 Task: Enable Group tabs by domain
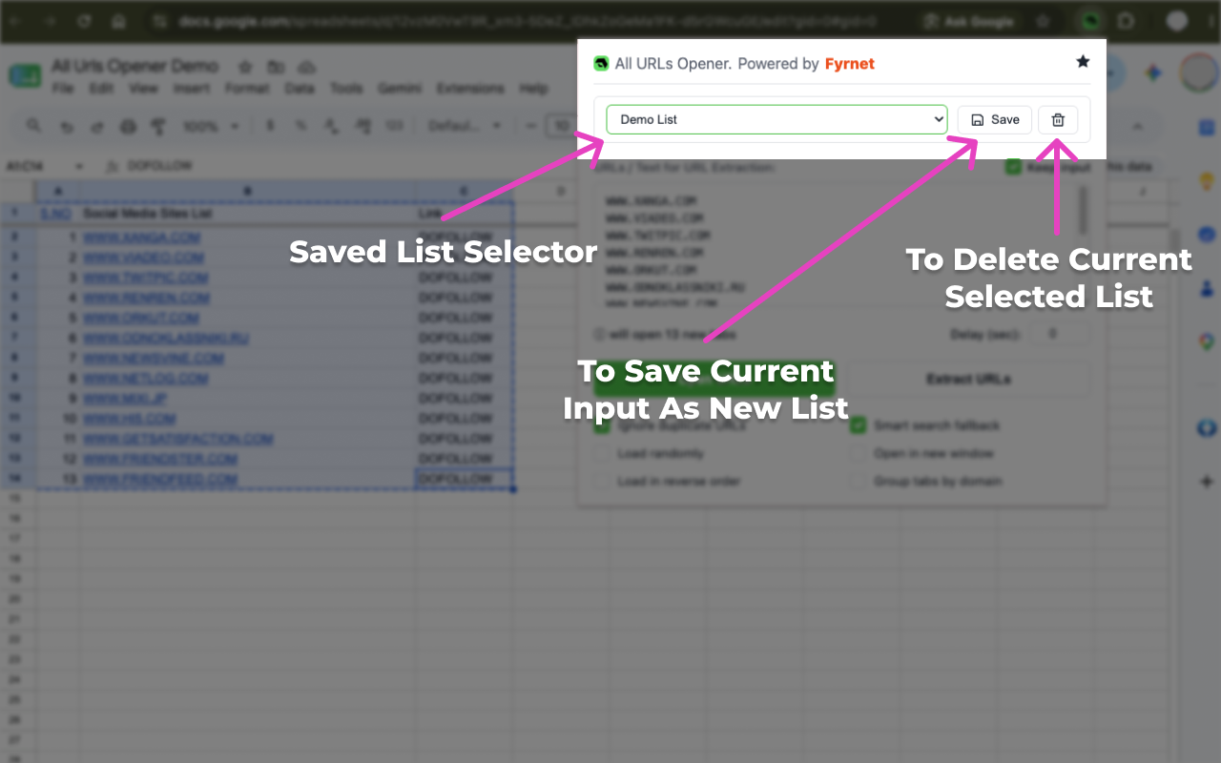pyautogui.click(x=858, y=482)
